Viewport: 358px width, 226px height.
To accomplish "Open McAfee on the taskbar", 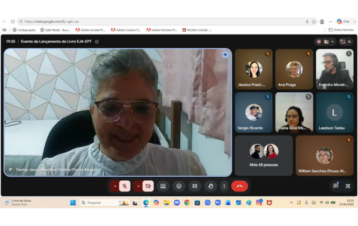I will (269, 203).
